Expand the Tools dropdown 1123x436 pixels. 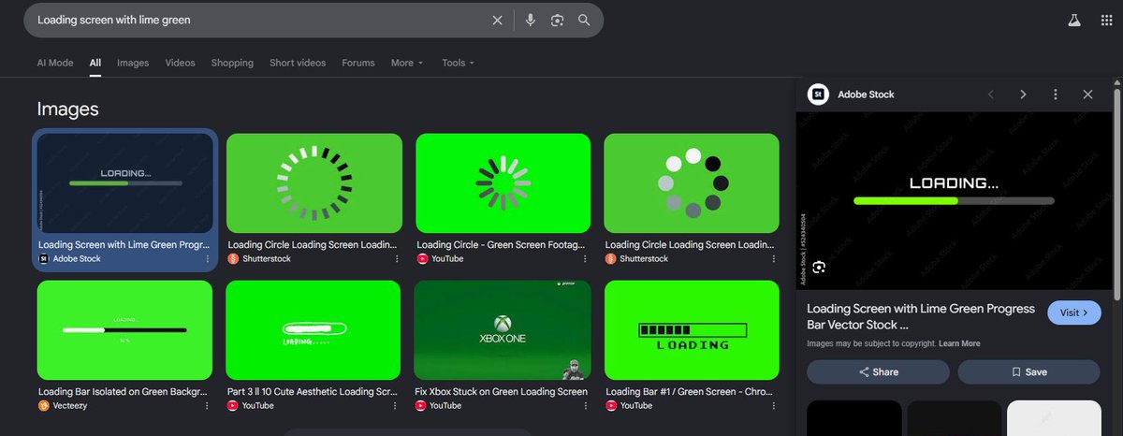459,63
